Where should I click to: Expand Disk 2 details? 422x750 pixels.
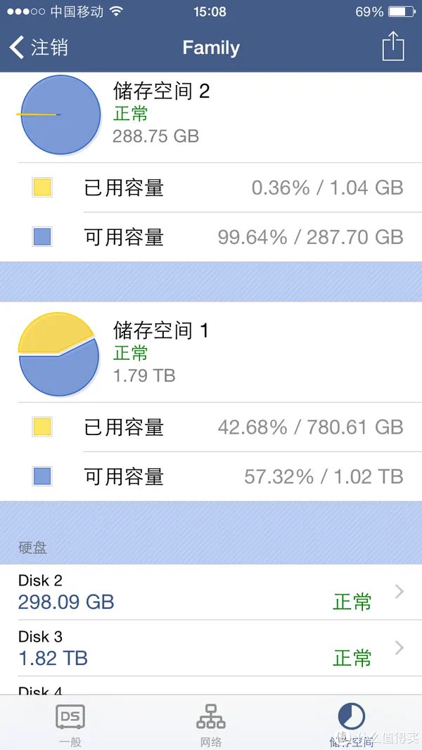(x=211, y=593)
